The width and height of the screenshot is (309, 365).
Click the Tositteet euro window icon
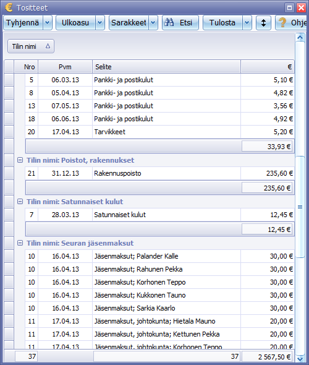click(9, 7)
